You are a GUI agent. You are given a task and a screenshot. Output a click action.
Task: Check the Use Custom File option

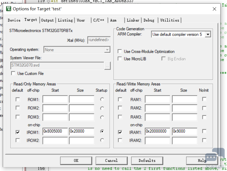[x=13, y=74]
